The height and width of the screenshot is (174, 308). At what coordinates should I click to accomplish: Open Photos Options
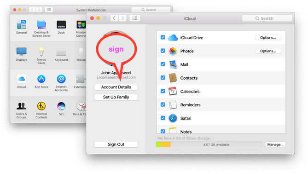(x=268, y=51)
